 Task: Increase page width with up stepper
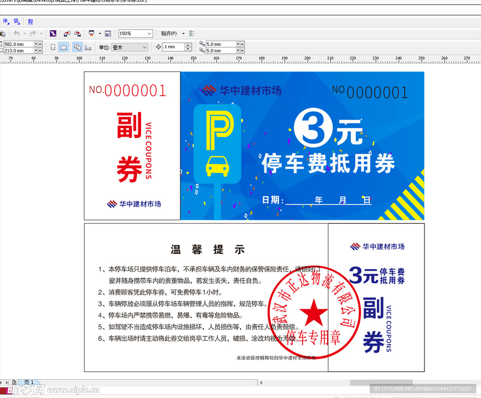coord(40,44)
